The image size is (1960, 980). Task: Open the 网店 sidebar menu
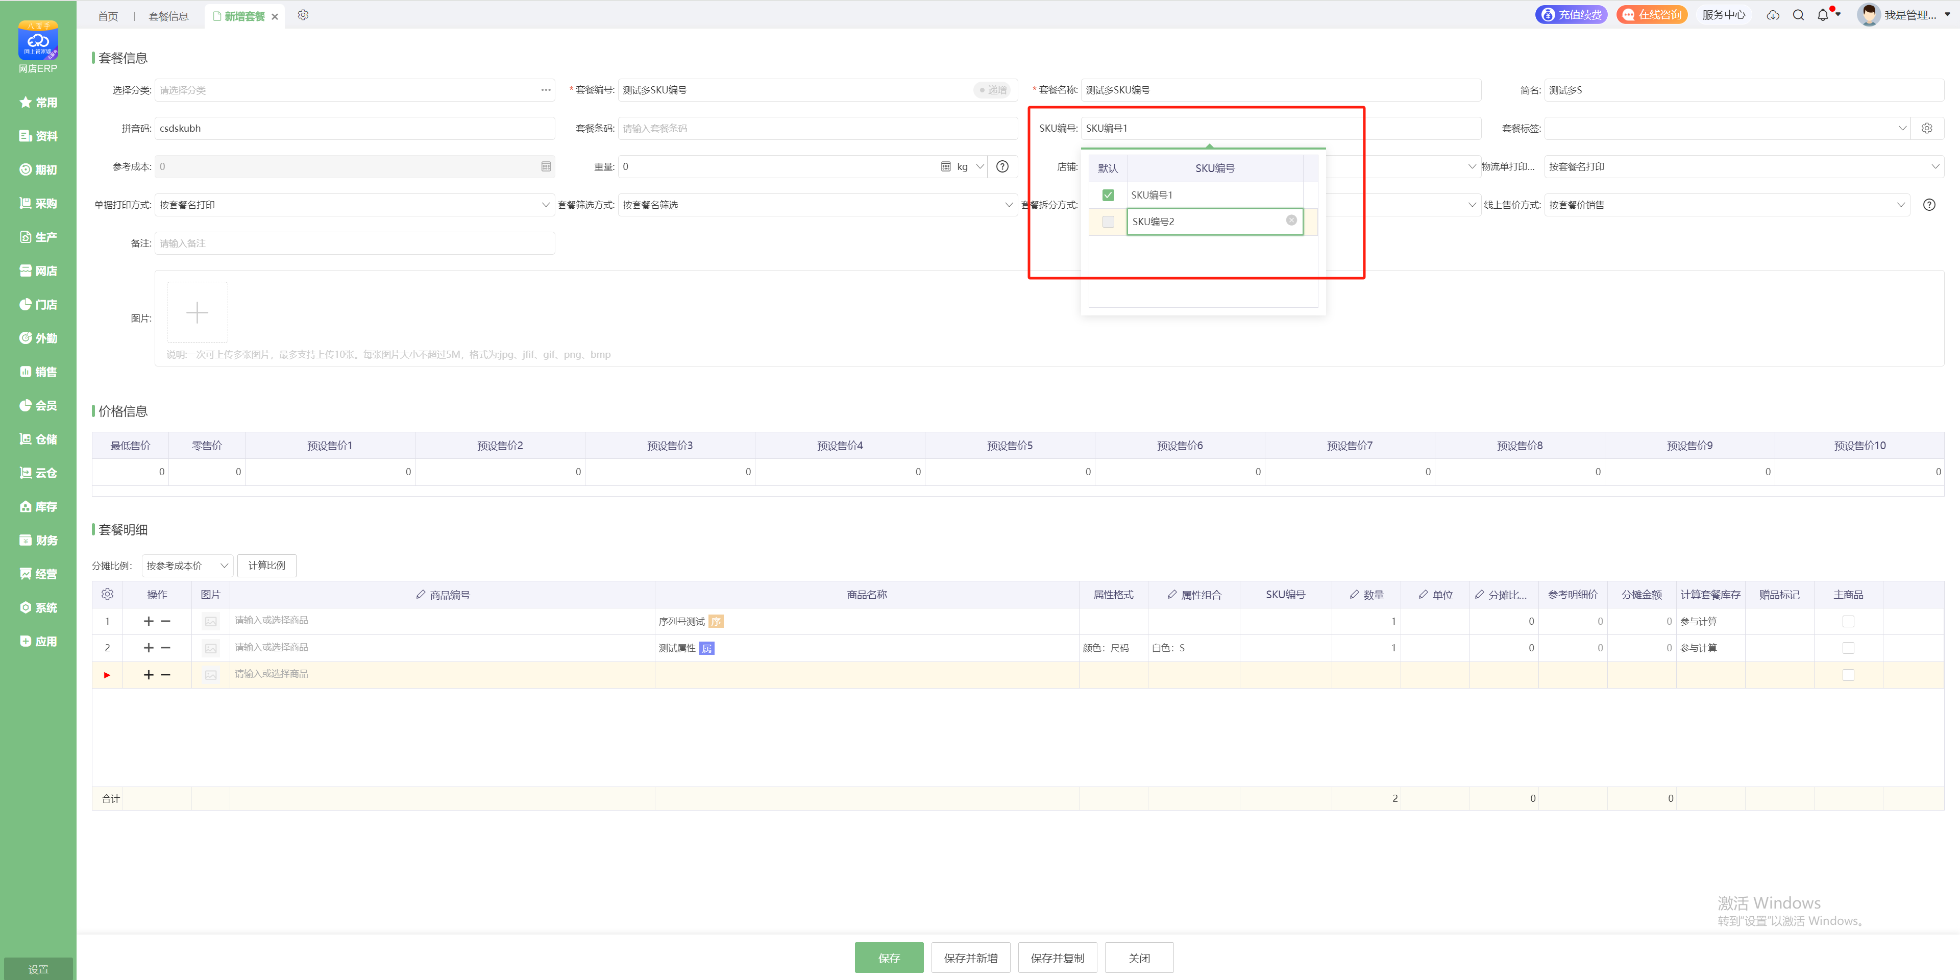pos(38,271)
